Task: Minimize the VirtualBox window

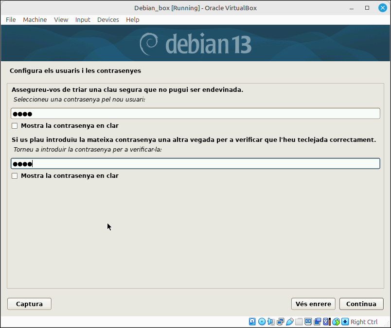Action: tap(352, 8)
